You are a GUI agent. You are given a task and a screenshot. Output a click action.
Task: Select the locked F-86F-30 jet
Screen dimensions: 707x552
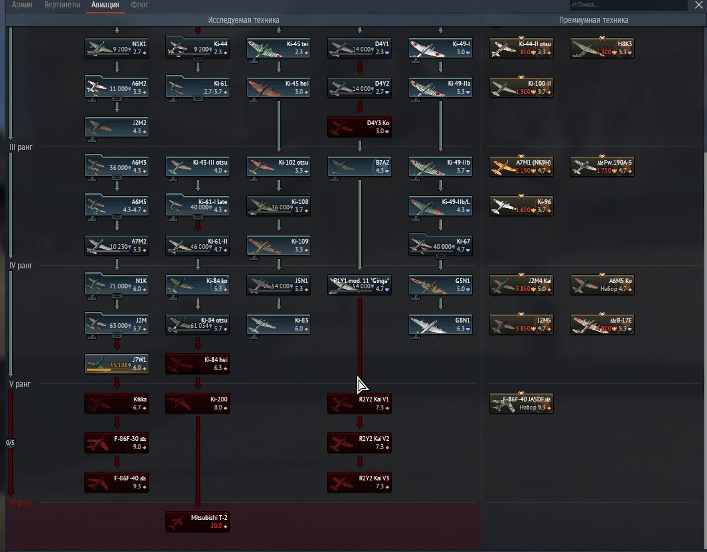(117, 442)
